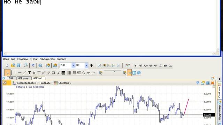Select the horizontal line drawing tool
223x125 pixels.
(20, 73)
